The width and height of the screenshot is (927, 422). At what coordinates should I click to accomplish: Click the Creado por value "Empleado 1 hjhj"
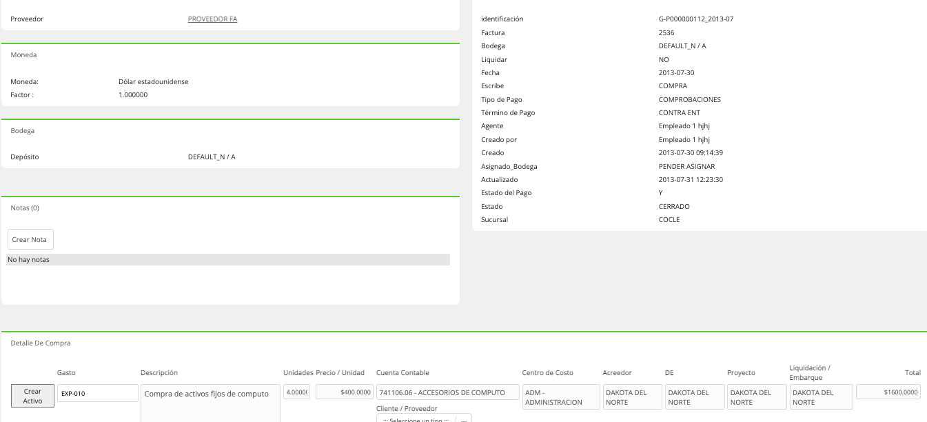pyautogui.click(x=684, y=139)
